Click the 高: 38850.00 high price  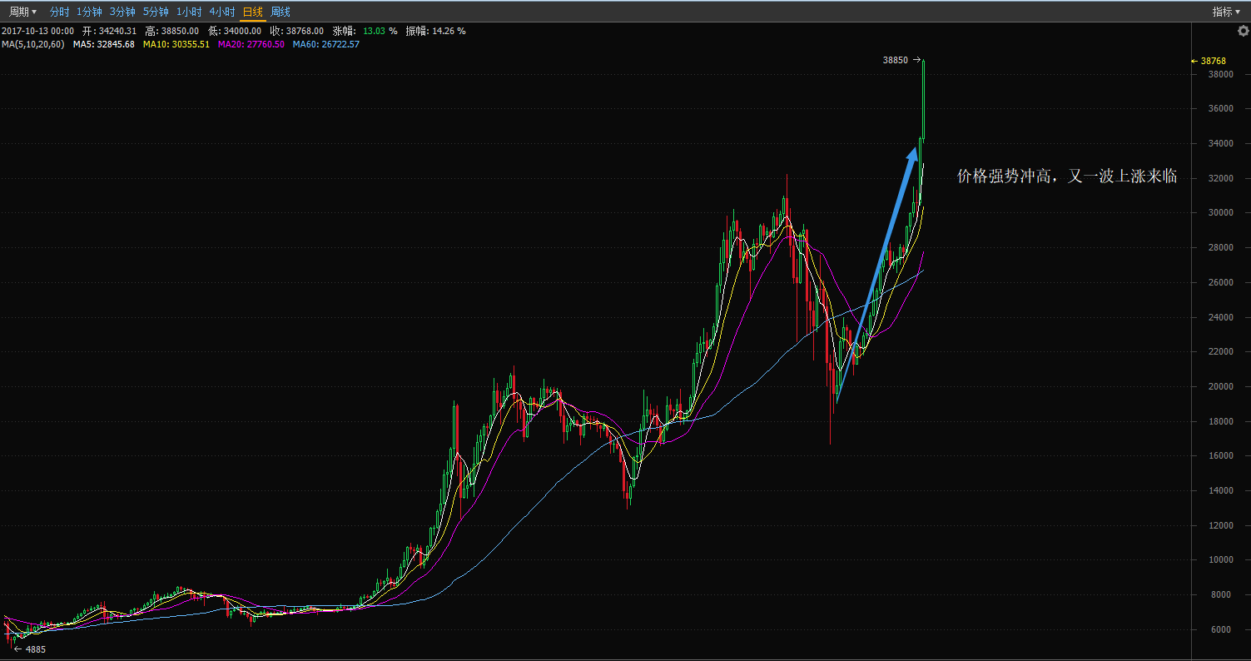[171, 31]
